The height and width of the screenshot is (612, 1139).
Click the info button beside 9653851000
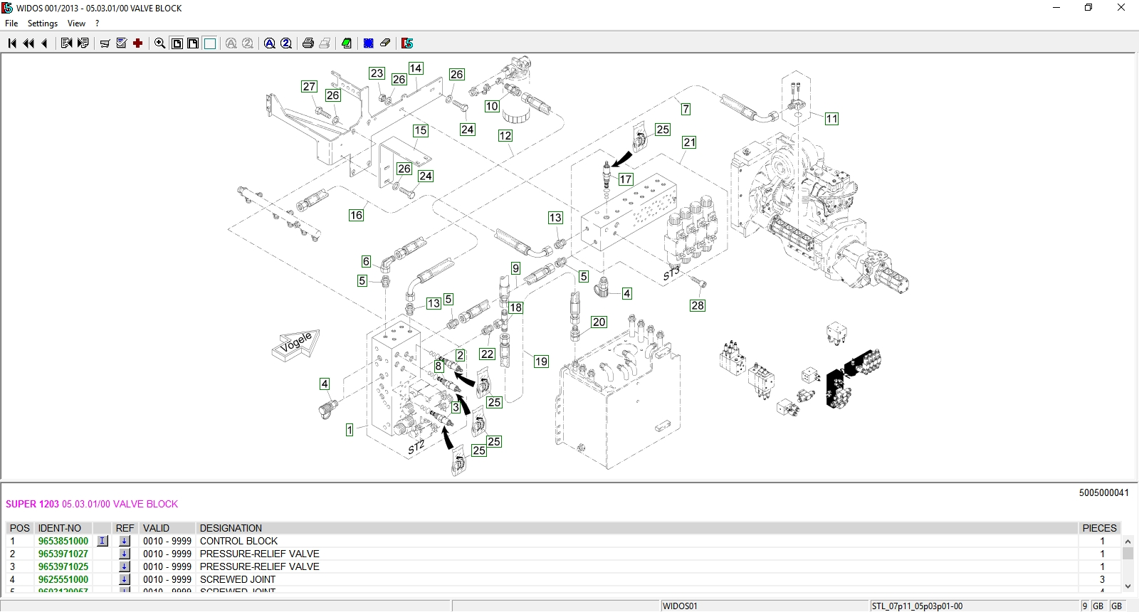[x=103, y=541]
